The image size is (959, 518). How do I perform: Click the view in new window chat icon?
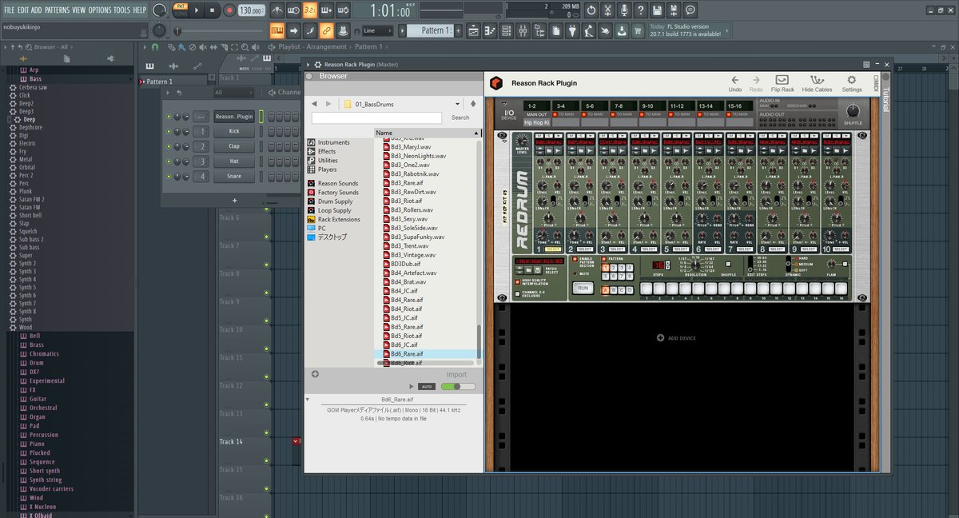(690, 10)
